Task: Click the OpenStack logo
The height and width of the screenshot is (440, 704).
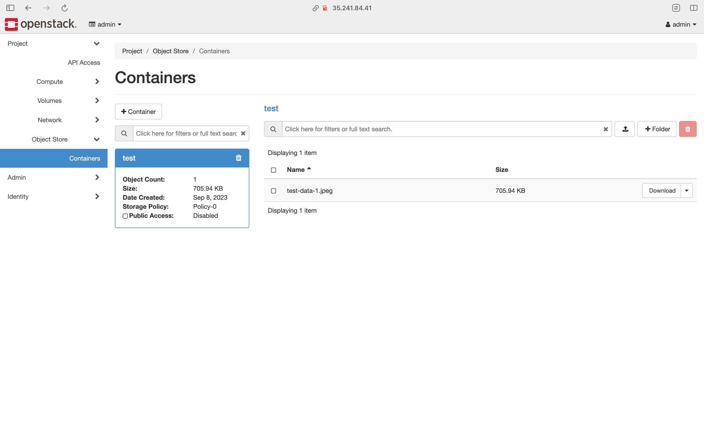Action: point(40,24)
